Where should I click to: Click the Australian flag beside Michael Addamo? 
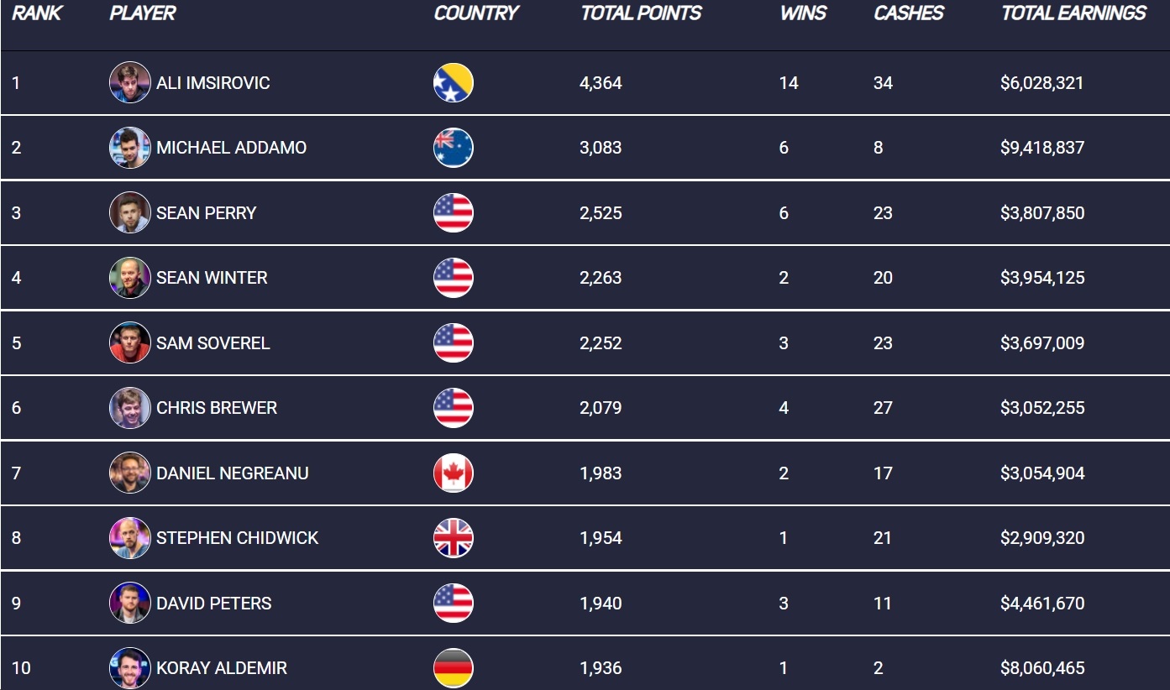[x=454, y=148]
